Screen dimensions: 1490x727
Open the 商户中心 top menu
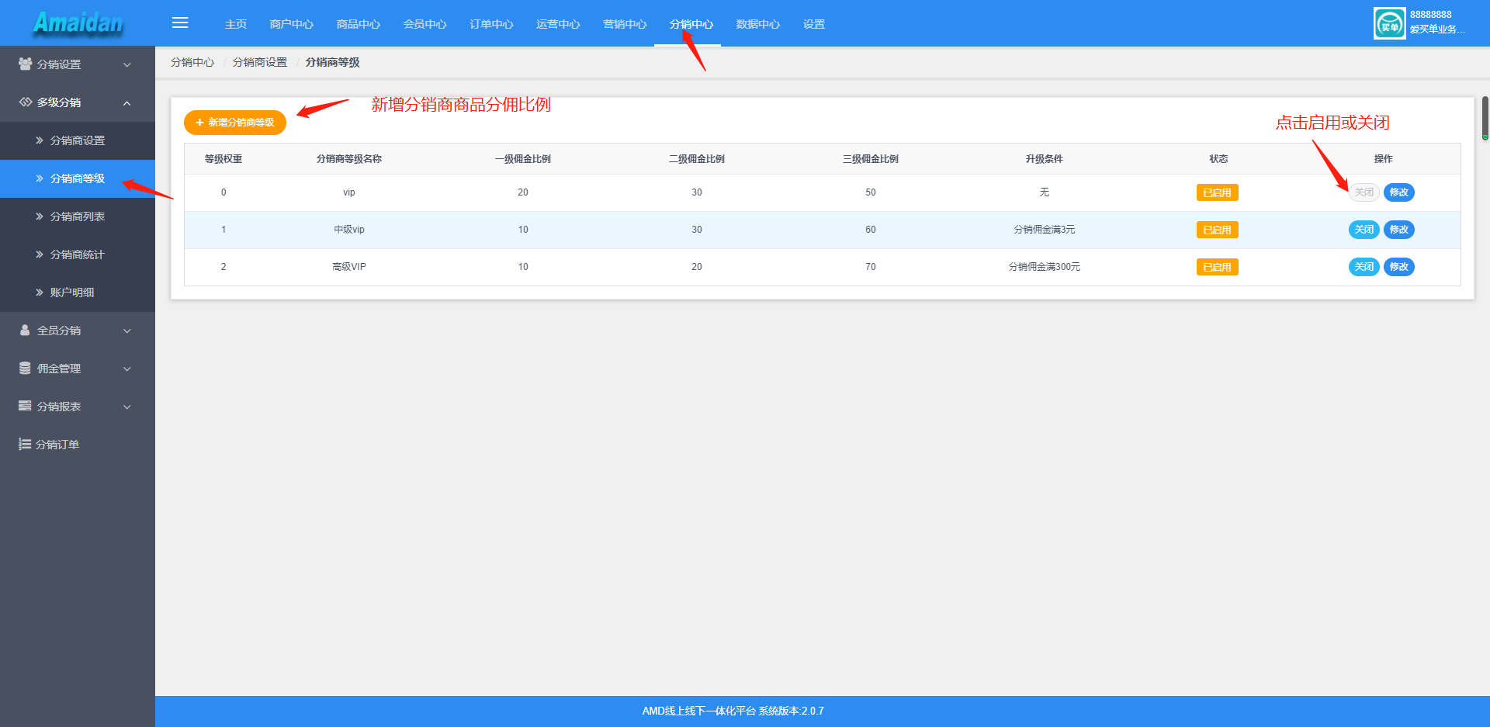(x=292, y=24)
